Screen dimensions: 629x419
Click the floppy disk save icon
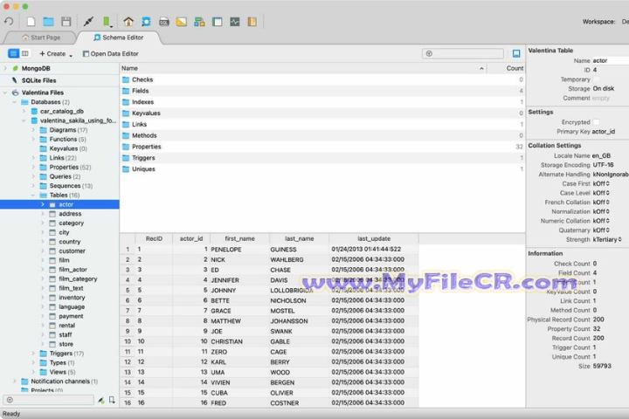tap(66, 21)
